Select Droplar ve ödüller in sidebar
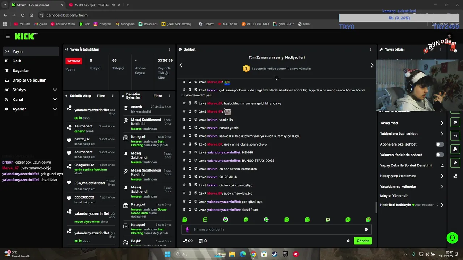463x260 pixels. [30, 80]
